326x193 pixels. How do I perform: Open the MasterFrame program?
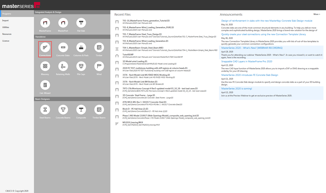pos(45,23)
